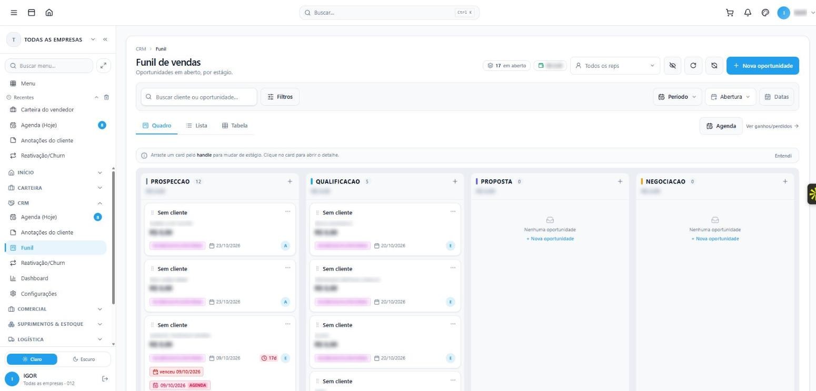
Task: Click the expand menu arrows icon
Action: click(104, 66)
